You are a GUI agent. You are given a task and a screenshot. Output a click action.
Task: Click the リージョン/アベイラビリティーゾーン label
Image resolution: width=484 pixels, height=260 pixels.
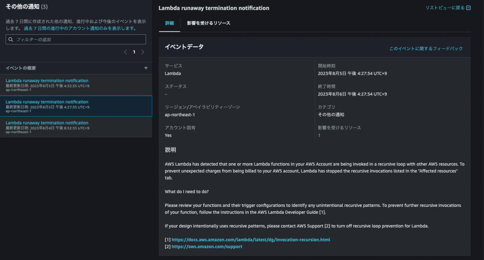[x=202, y=107]
